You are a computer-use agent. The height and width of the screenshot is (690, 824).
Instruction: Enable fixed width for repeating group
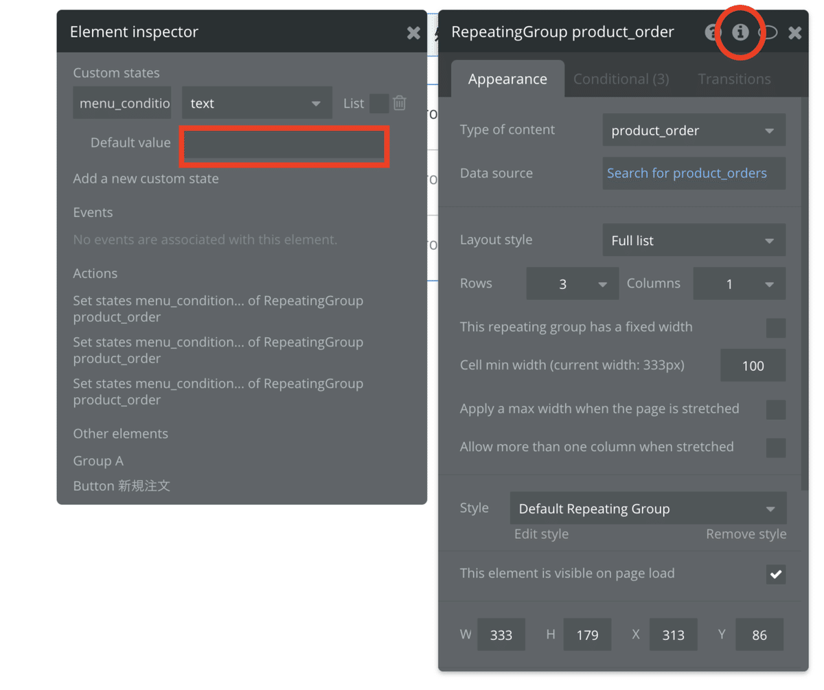click(775, 327)
